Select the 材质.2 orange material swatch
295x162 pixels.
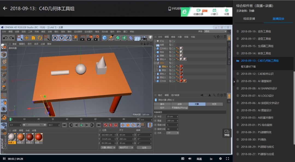(21, 137)
